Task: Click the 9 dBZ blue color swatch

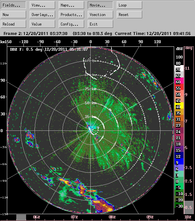Action: [x=179, y=161]
